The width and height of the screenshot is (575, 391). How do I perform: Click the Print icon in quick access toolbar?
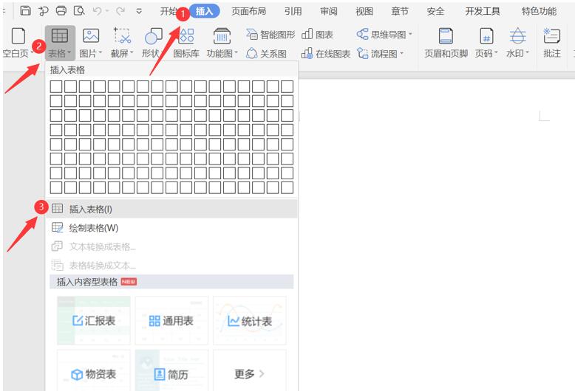pos(61,10)
